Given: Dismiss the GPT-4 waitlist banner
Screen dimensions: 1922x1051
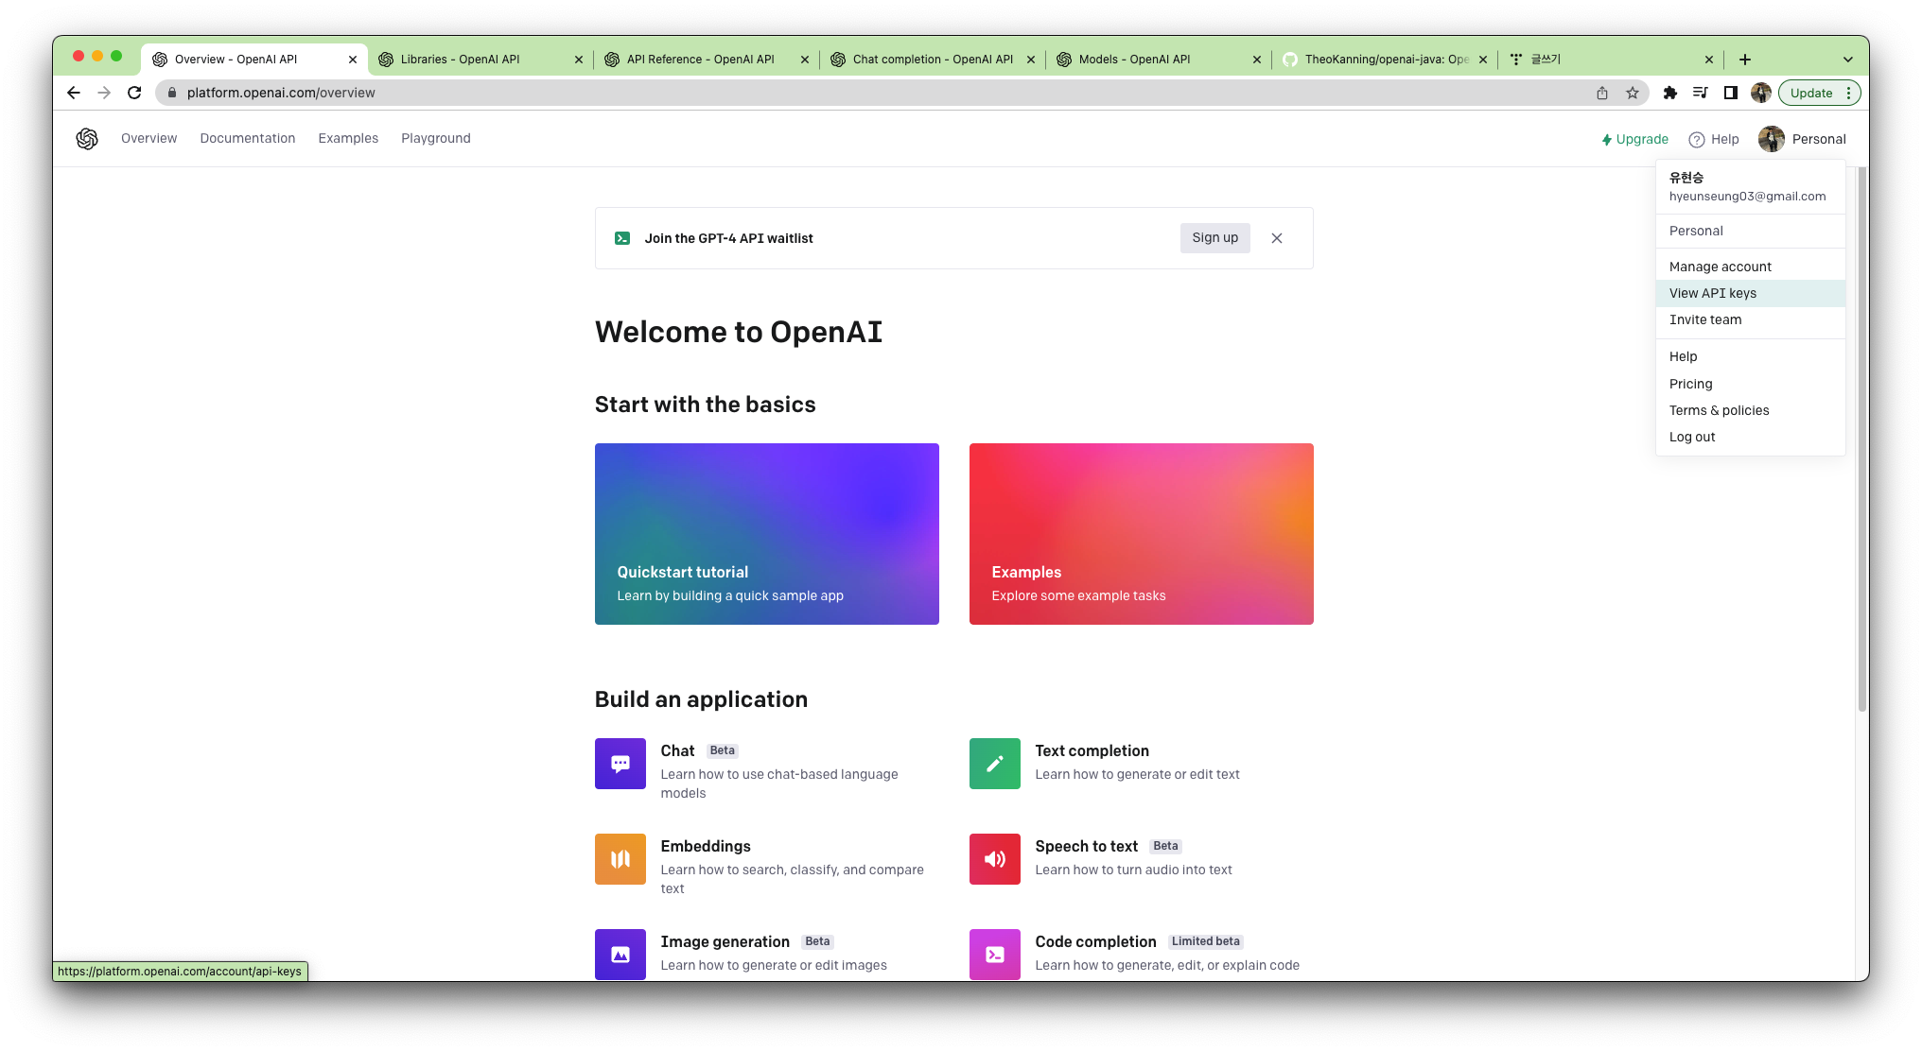Looking at the screenshot, I should pos(1276,238).
